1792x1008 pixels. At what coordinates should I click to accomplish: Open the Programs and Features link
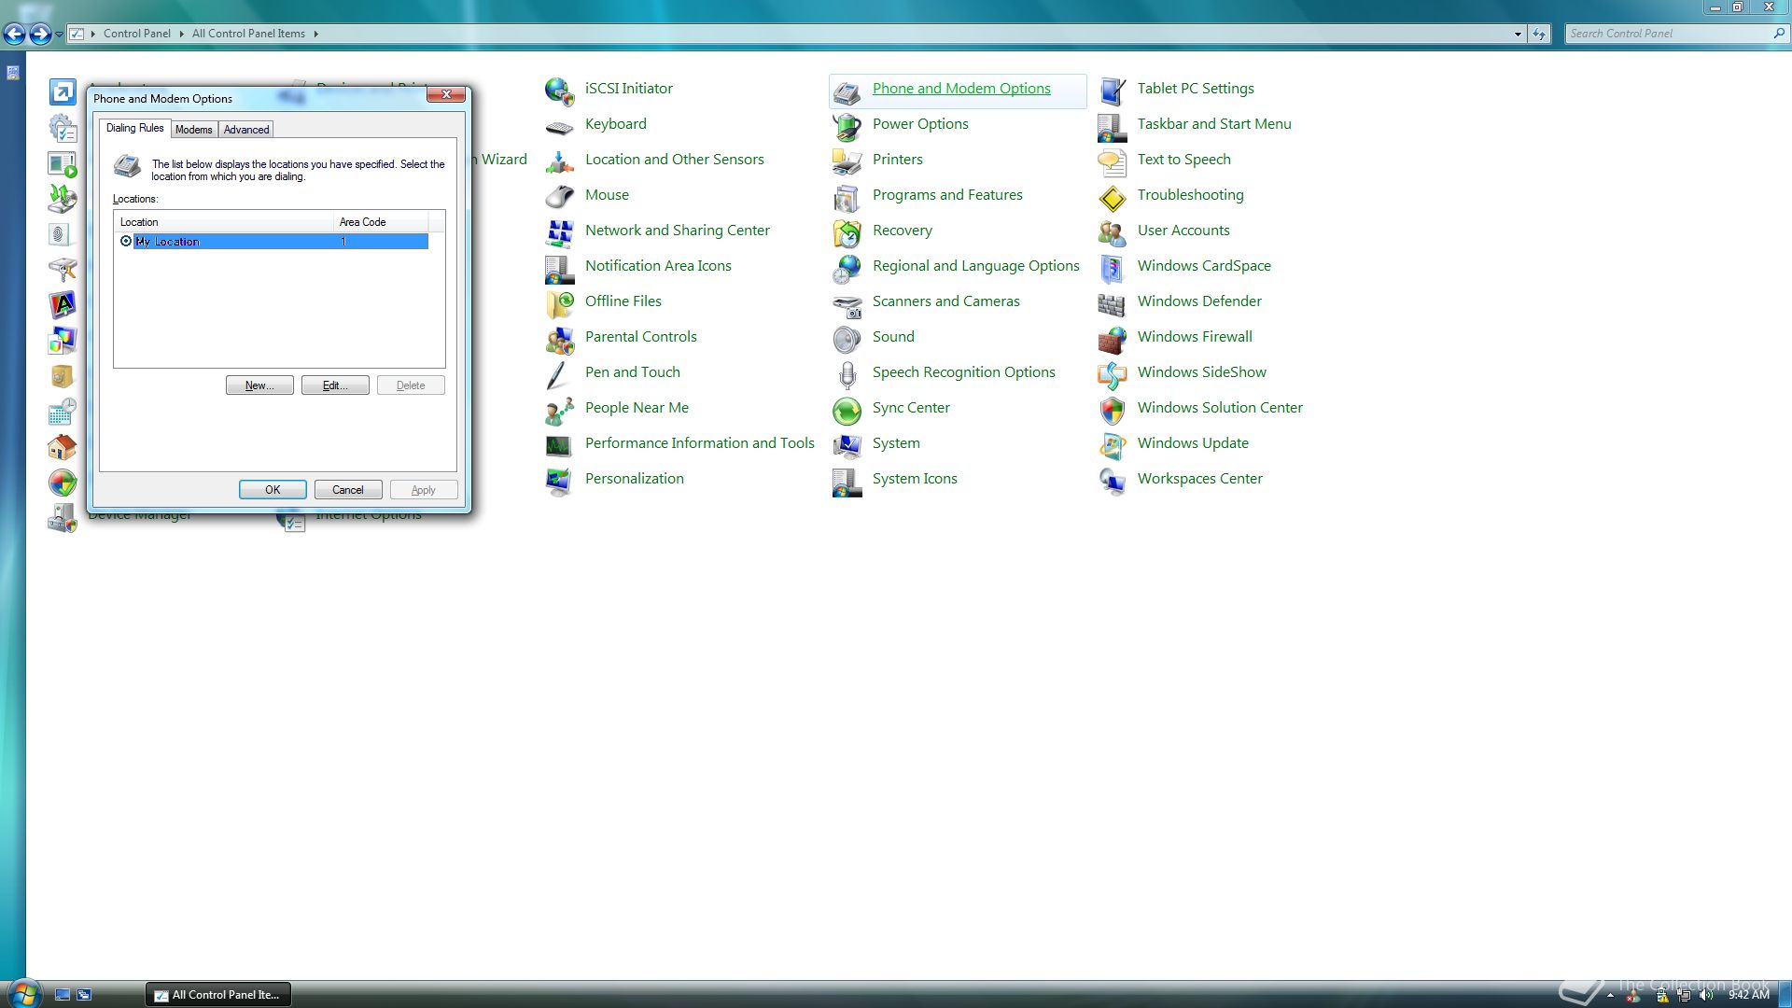click(947, 195)
